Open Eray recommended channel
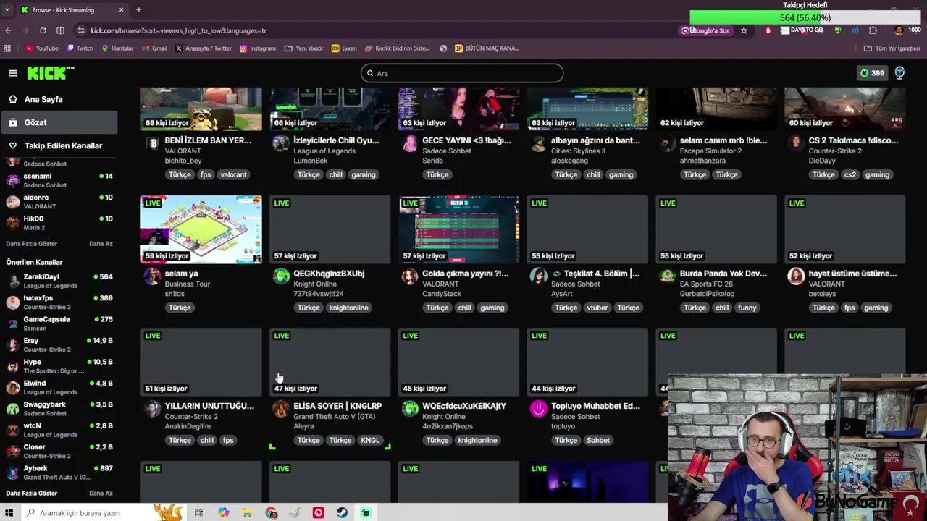Screen dimensions: 927x521 59,344
